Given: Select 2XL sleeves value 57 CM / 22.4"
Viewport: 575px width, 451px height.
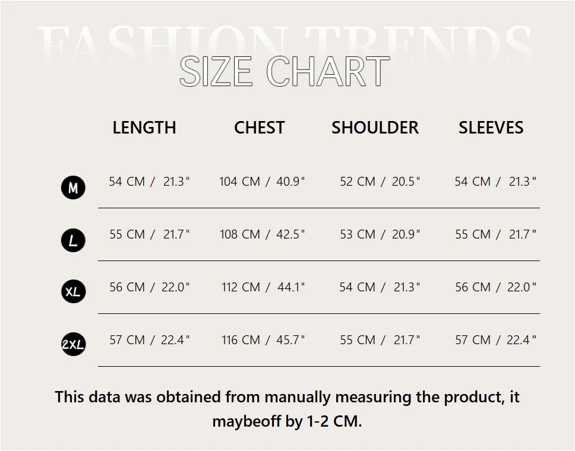Looking at the screenshot, I should coord(496,339).
